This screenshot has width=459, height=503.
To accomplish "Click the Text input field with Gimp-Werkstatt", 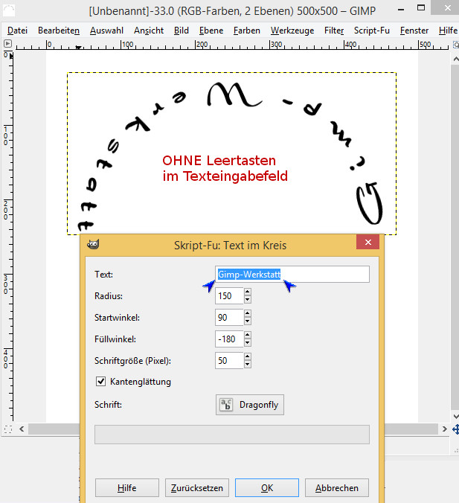I will [292, 275].
